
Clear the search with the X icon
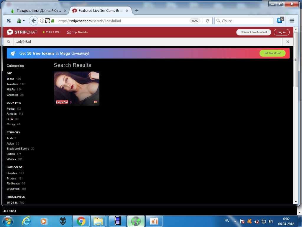point(288,42)
